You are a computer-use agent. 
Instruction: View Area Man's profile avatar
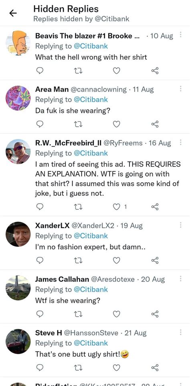[x=18, y=98]
